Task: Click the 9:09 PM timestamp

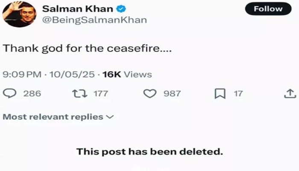Action: coord(22,74)
